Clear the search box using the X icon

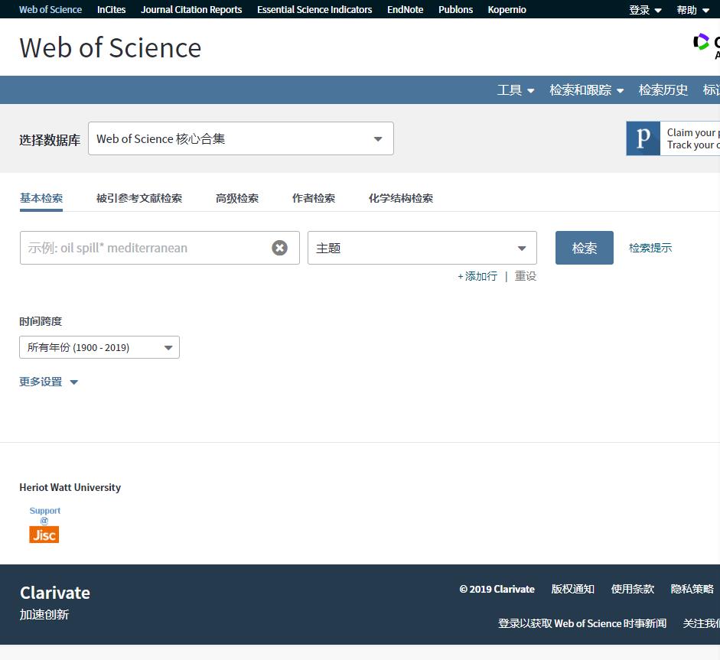tap(279, 247)
